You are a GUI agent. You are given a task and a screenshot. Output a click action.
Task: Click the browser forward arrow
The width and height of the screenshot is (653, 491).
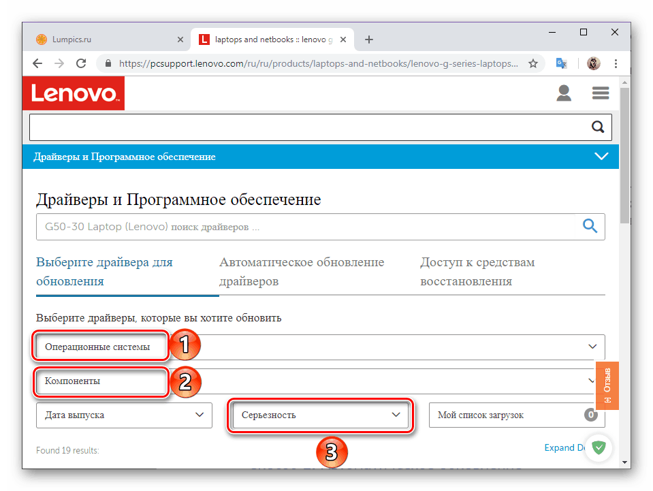pyautogui.click(x=59, y=63)
